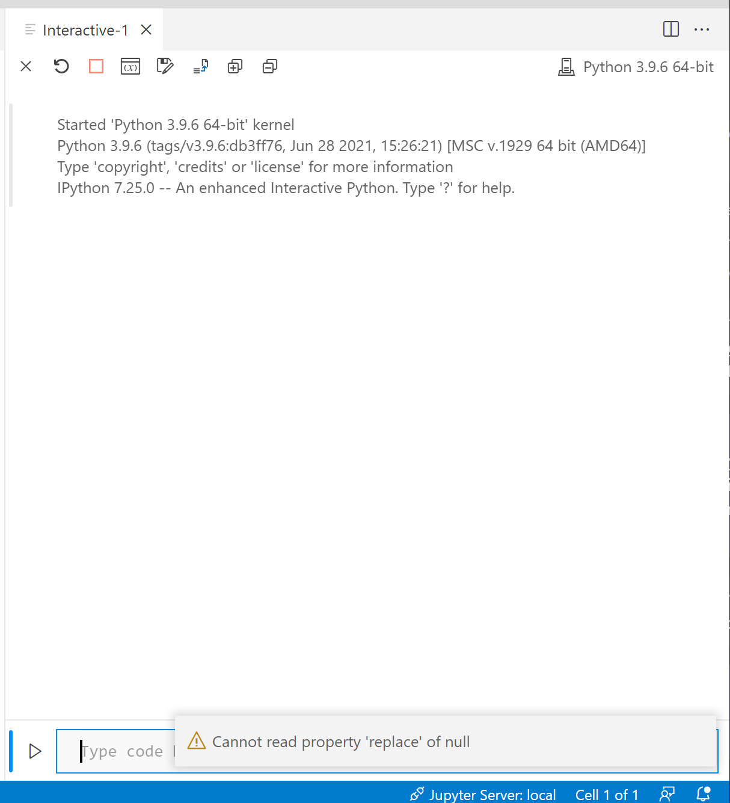Open the More Actions menu
730x803 pixels.
702,29
